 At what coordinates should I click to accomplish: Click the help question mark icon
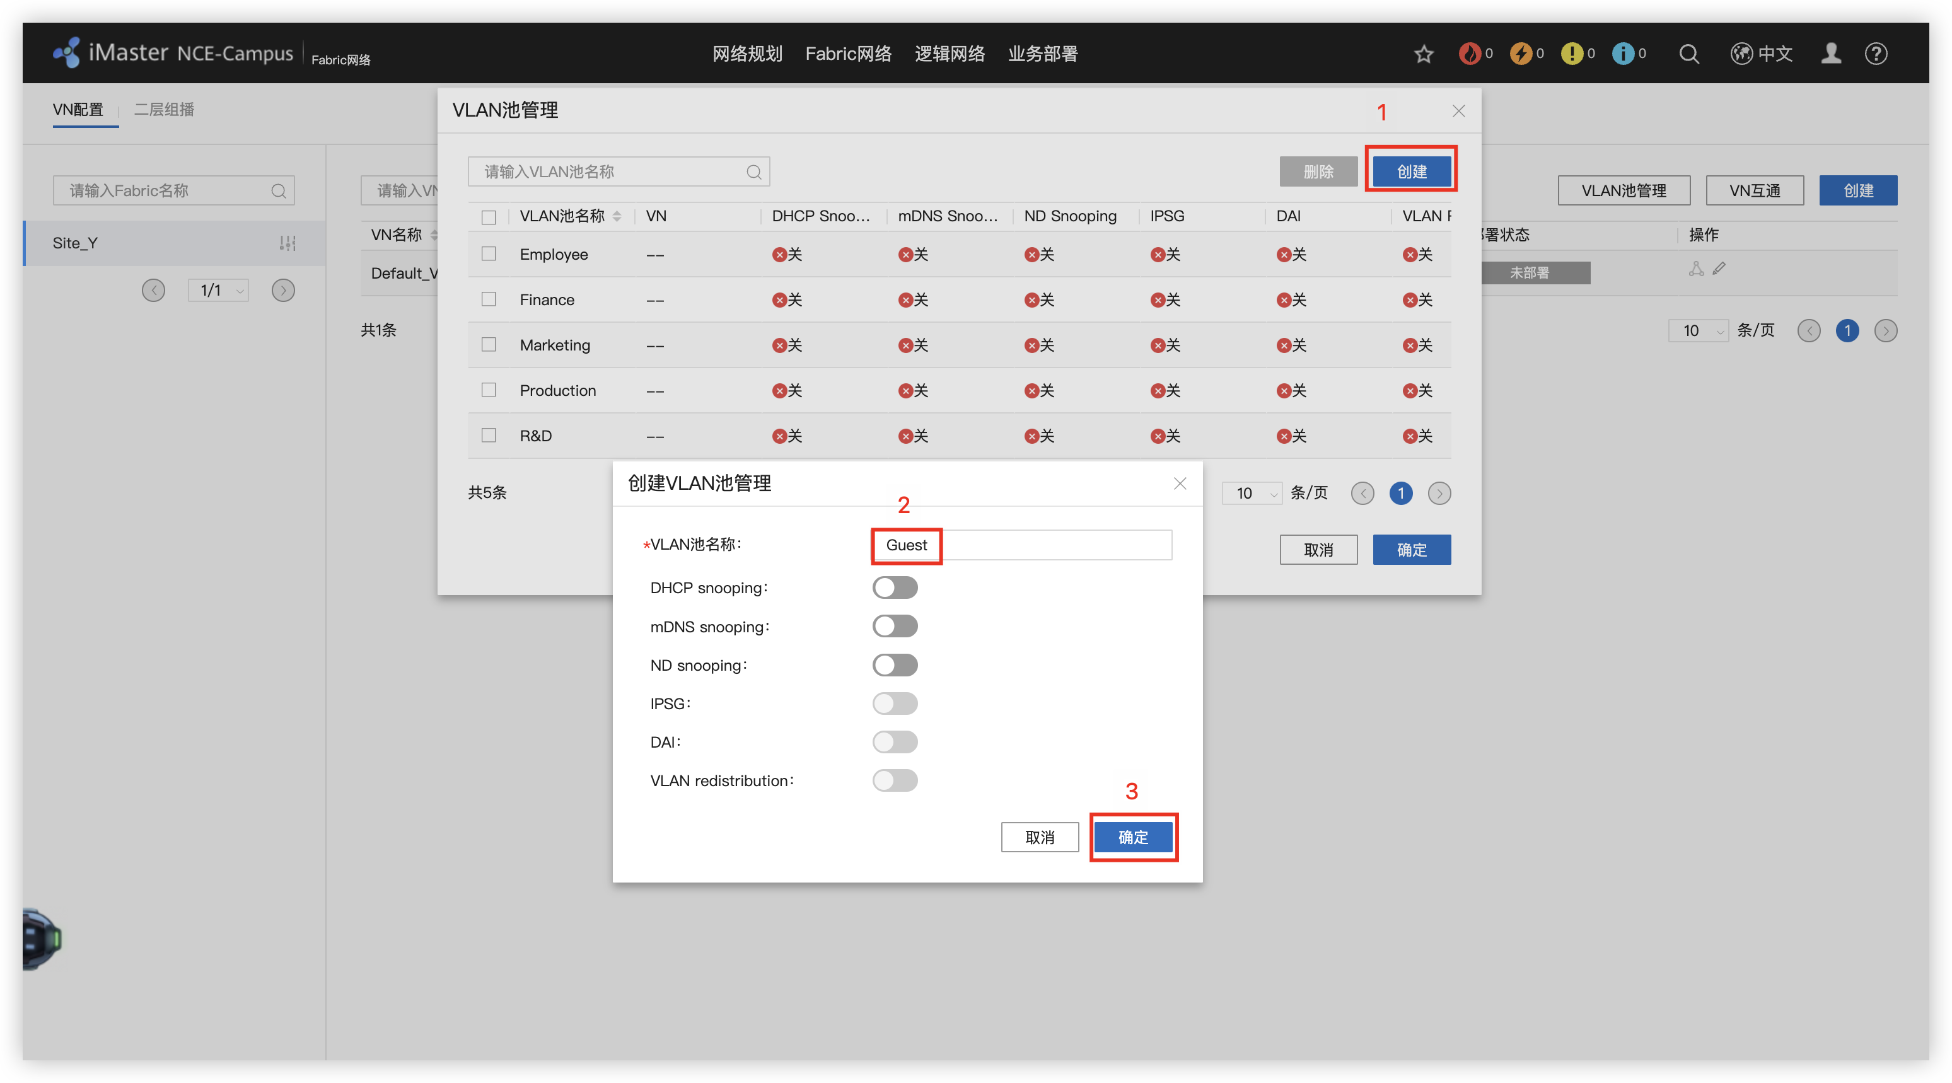click(x=1876, y=54)
